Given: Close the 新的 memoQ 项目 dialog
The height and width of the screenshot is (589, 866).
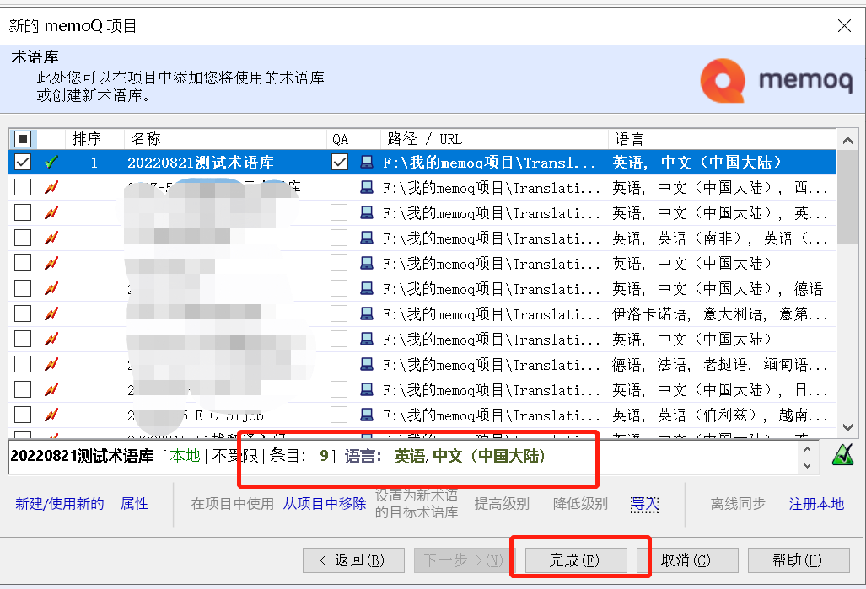Looking at the screenshot, I should (844, 25).
